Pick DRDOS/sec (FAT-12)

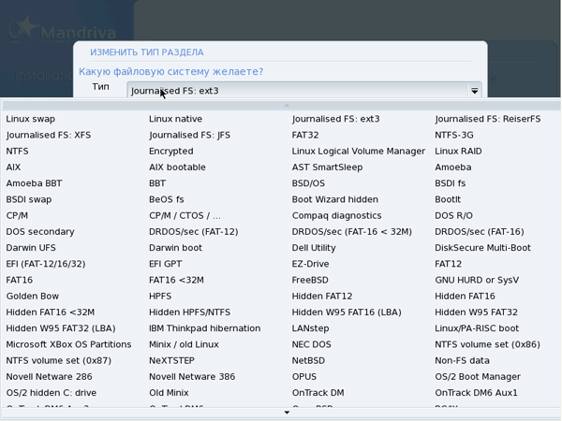click(x=194, y=232)
